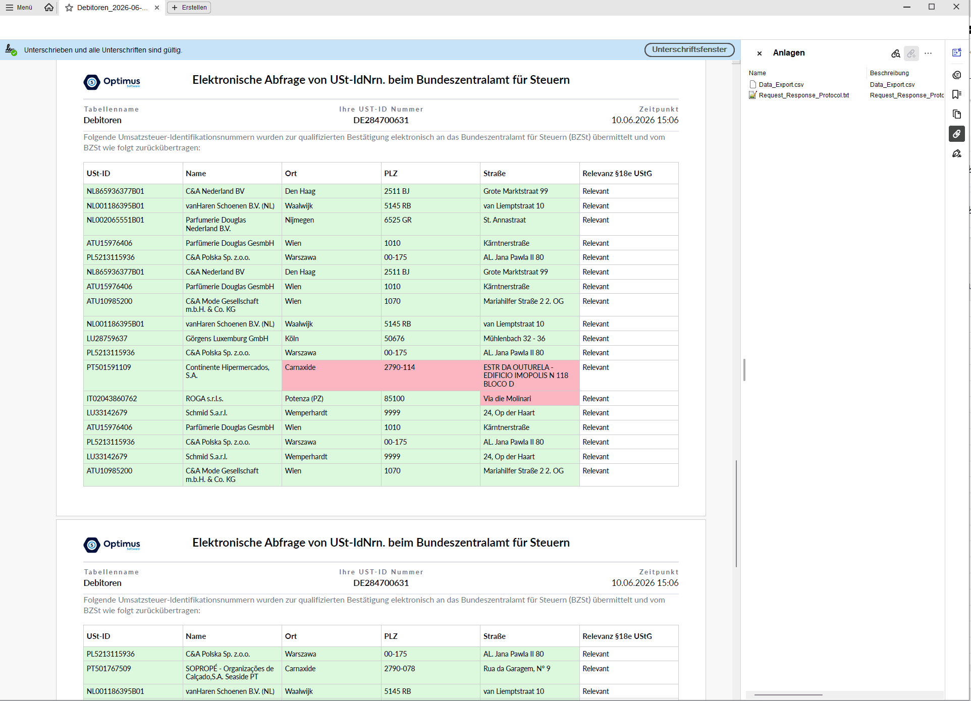Click the Anlagen panel horizontal scrollbar
The width and height of the screenshot is (971, 701).
click(x=788, y=695)
